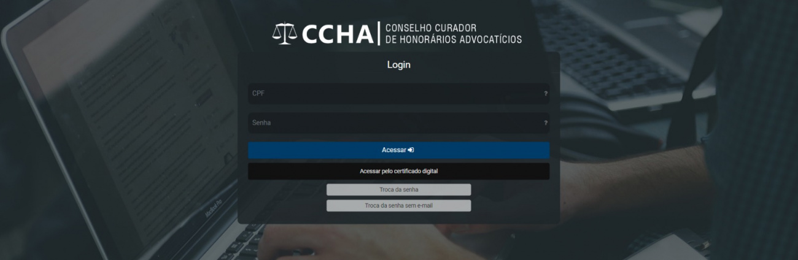
Task: Click the CCHA wordmark in the header
Action: pyautogui.click(x=337, y=34)
